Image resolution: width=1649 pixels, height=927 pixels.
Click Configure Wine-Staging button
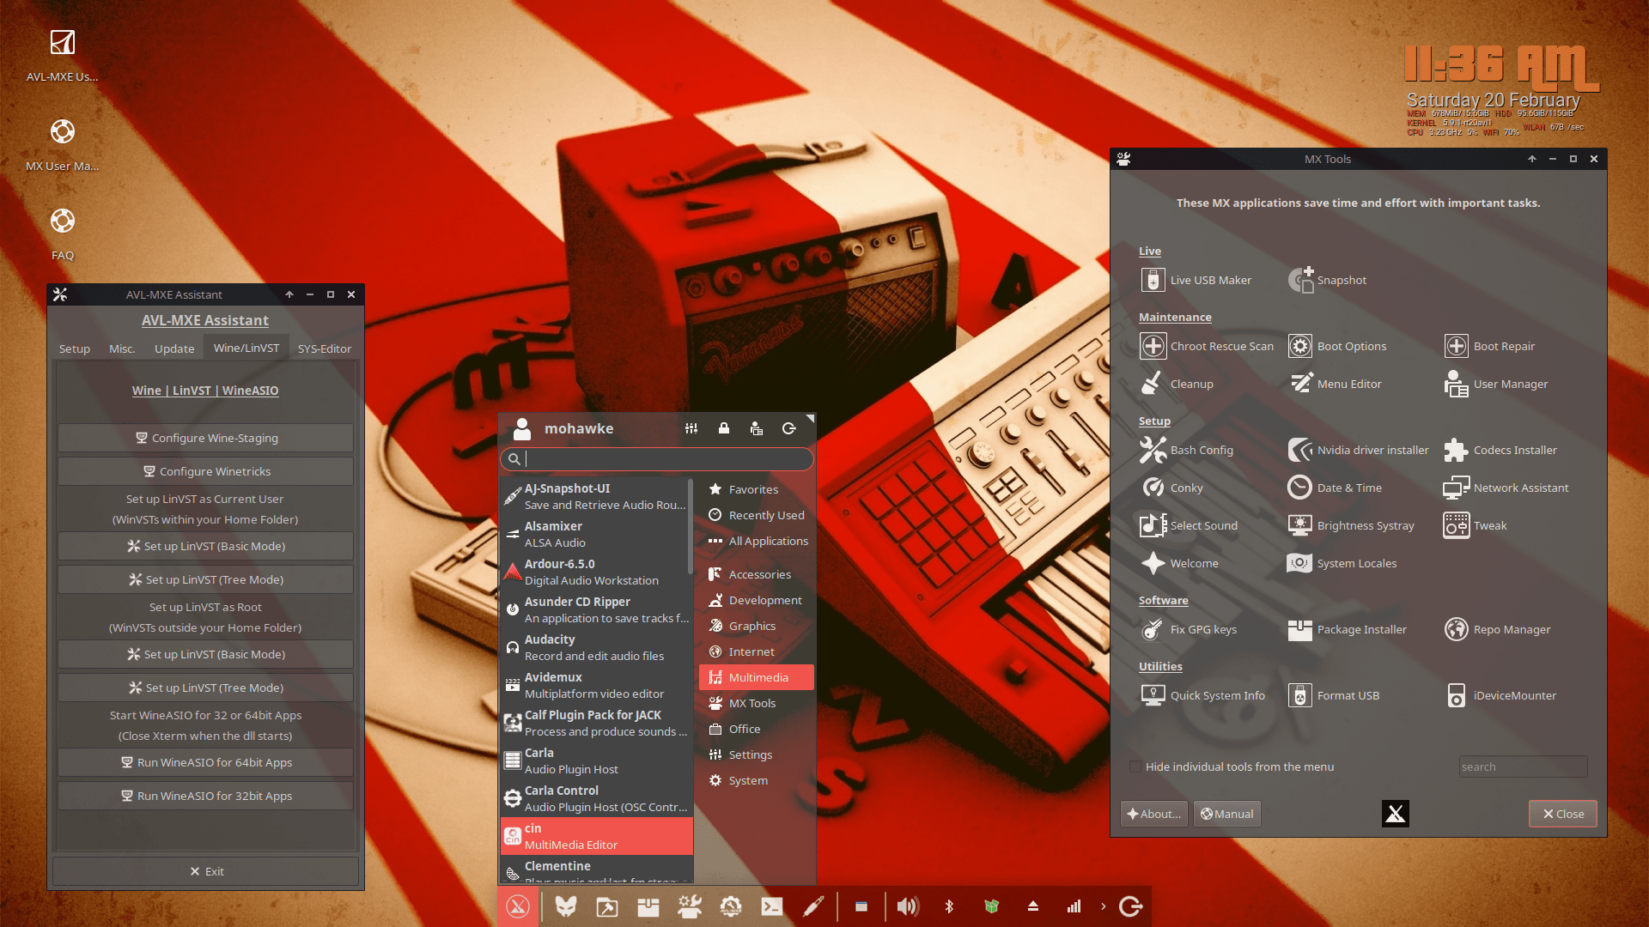click(206, 438)
